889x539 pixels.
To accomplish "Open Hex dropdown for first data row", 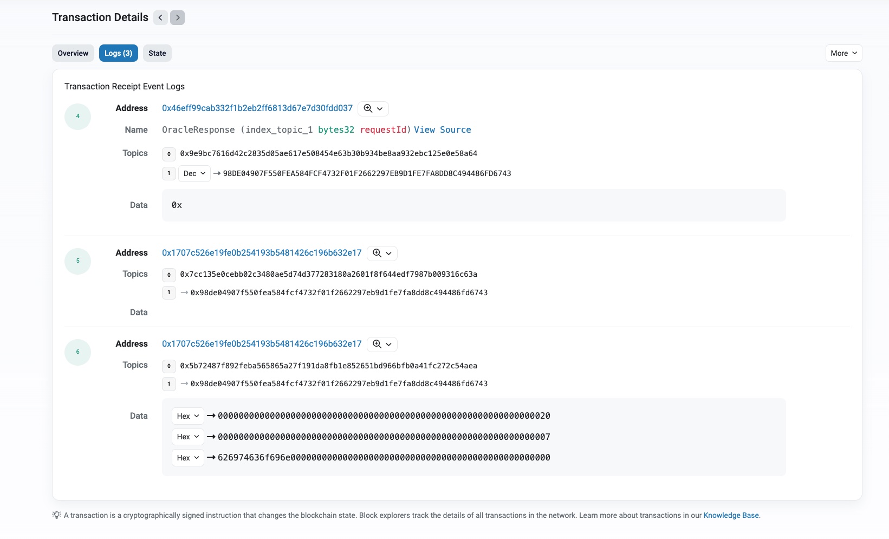I will (187, 416).
